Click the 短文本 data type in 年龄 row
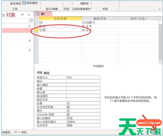 (x=100, y=30)
